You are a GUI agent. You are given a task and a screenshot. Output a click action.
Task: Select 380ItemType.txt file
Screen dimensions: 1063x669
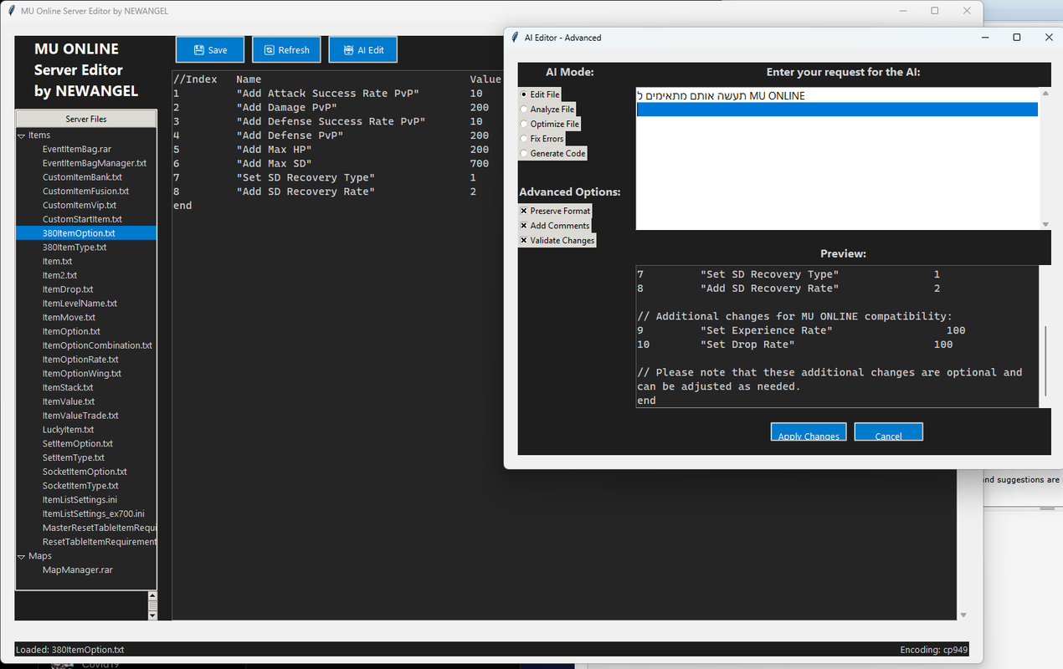[x=74, y=248]
